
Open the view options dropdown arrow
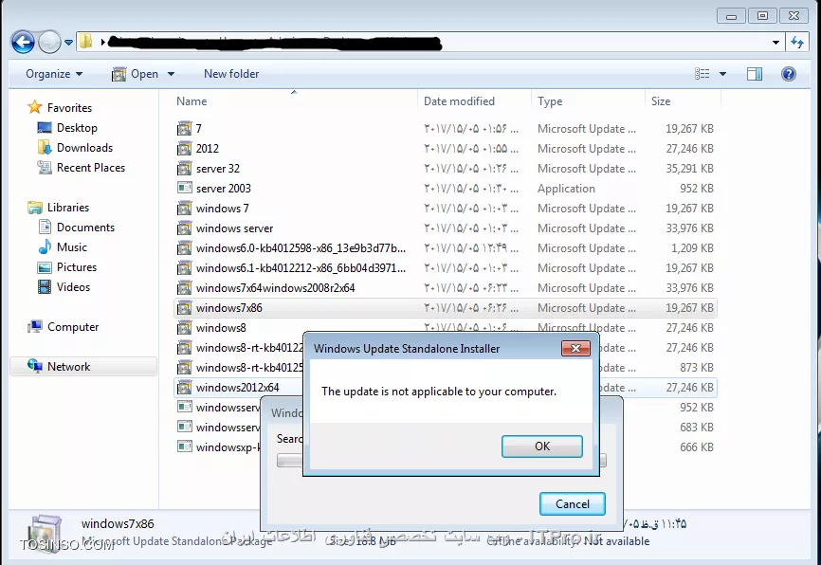coord(722,74)
